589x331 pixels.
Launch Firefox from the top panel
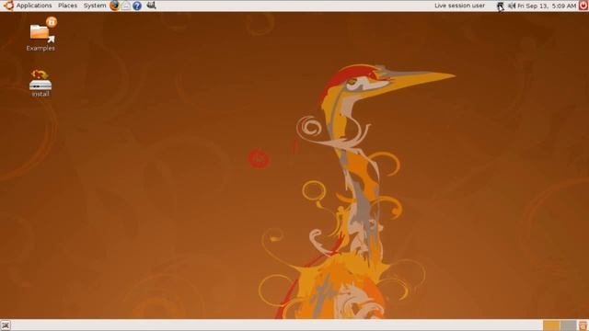point(114,6)
